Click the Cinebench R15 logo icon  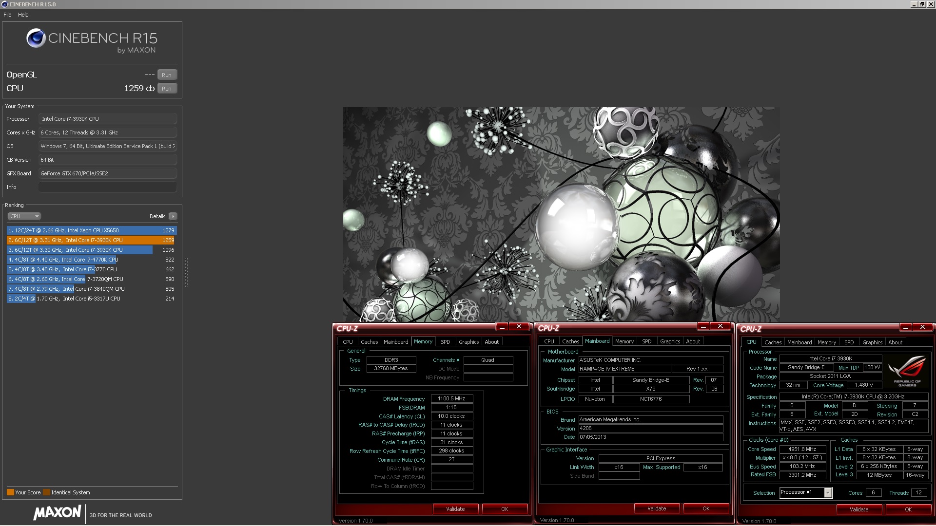click(x=36, y=38)
